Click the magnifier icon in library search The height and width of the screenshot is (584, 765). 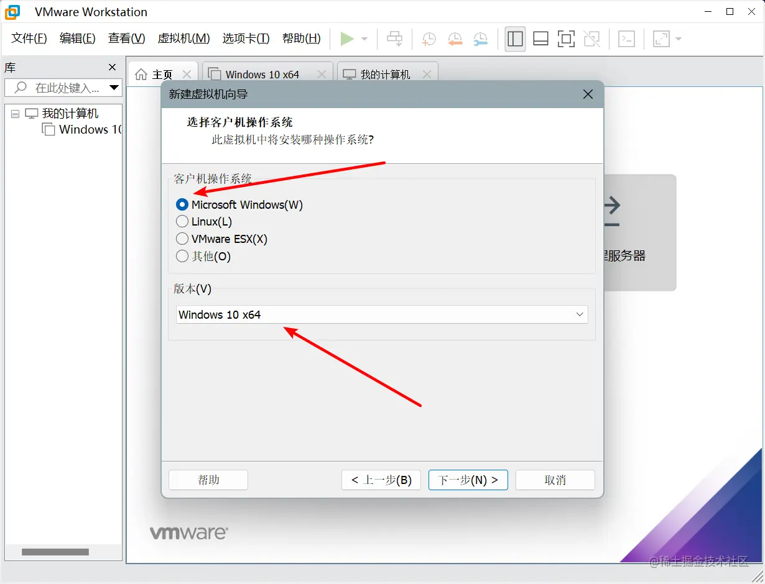click(x=21, y=88)
